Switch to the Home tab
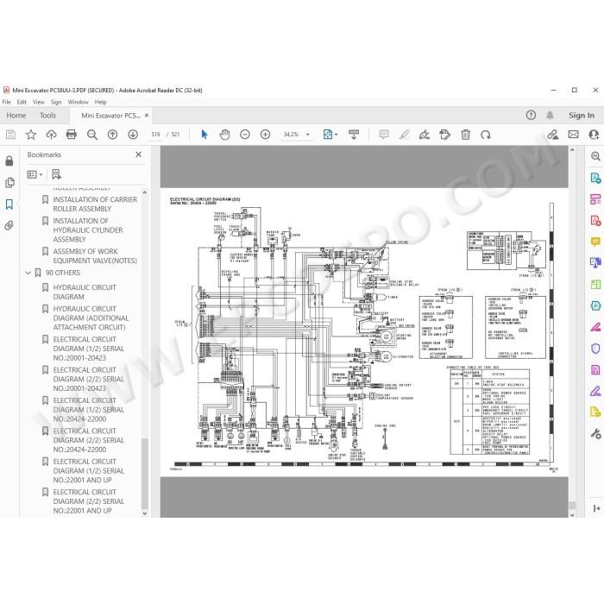Screen dimensions: 604x604 16,115
